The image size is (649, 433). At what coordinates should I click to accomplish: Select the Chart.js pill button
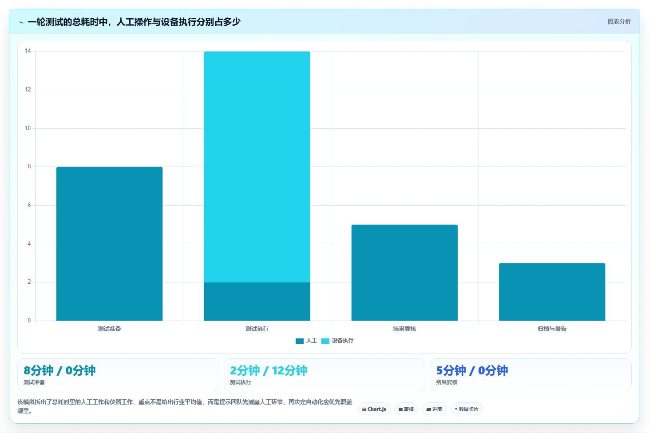374,409
